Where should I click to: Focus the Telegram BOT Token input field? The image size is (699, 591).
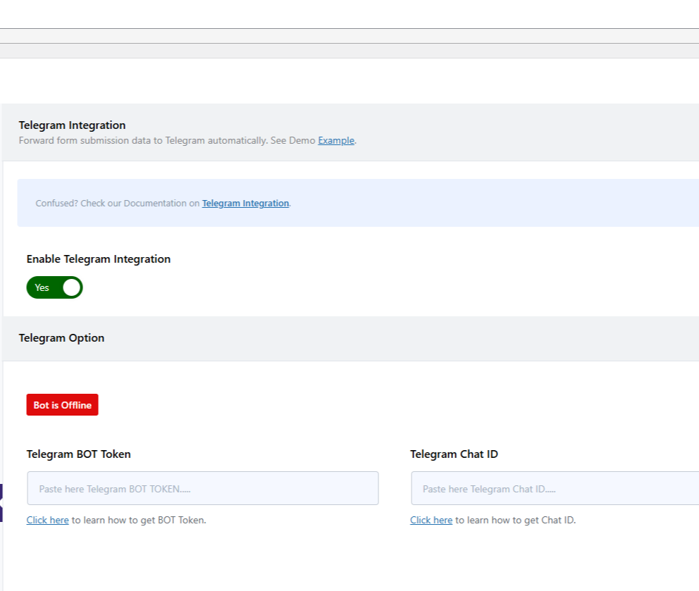[202, 487]
